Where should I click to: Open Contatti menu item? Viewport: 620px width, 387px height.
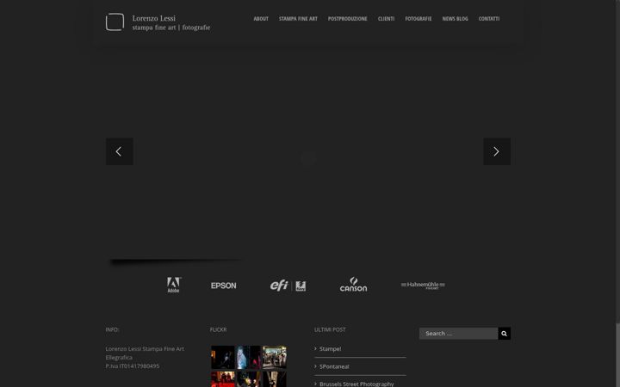coord(489,19)
